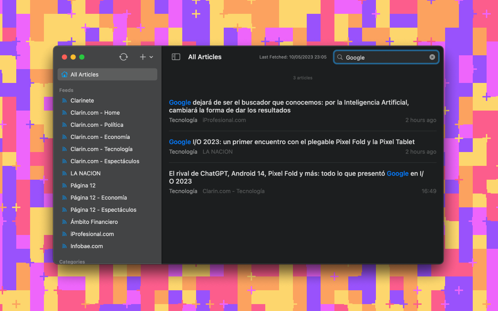Open the Página 12 feed
The height and width of the screenshot is (311, 498).
(107, 186)
